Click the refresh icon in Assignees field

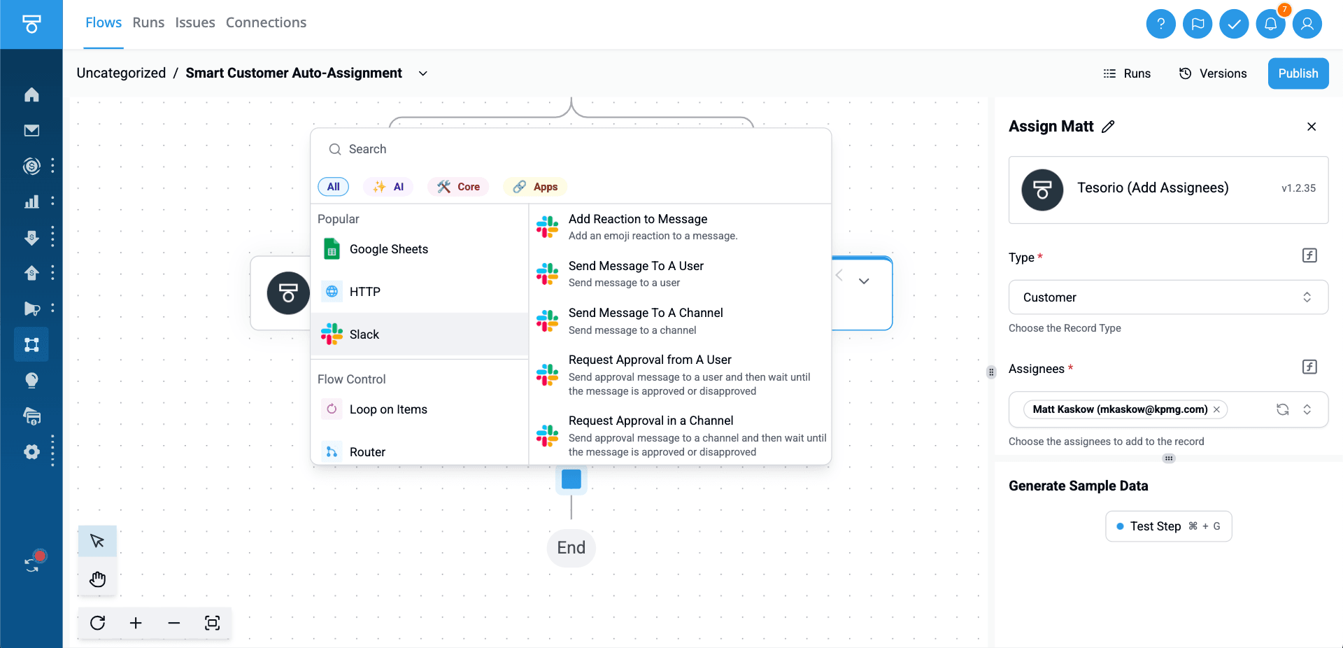pos(1282,409)
